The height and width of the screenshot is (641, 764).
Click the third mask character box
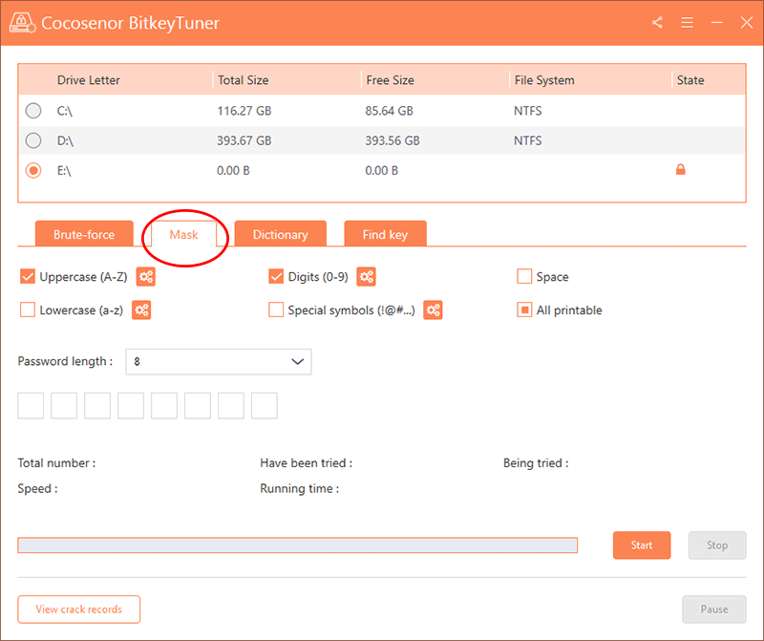coord(97,406)
